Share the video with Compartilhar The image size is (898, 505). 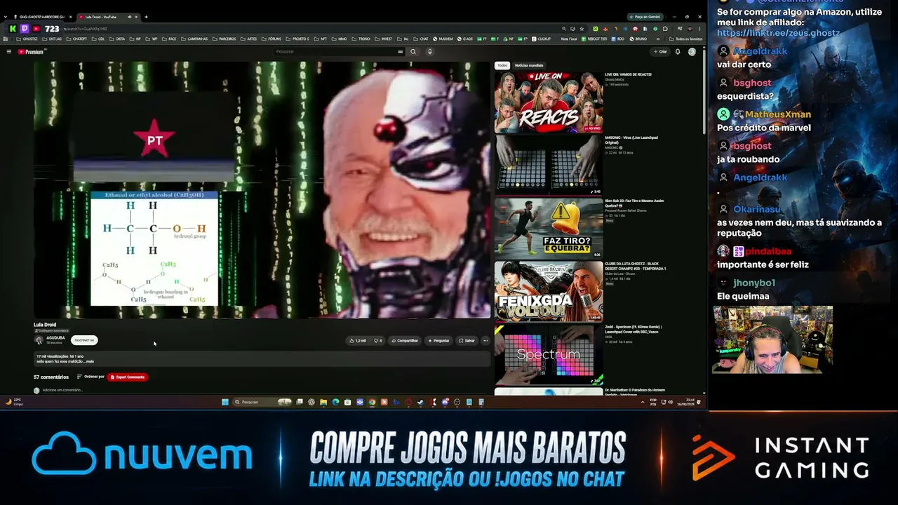pos(405,340)
